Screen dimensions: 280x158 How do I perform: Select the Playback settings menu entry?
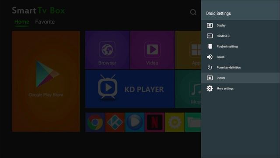(240, 47)
